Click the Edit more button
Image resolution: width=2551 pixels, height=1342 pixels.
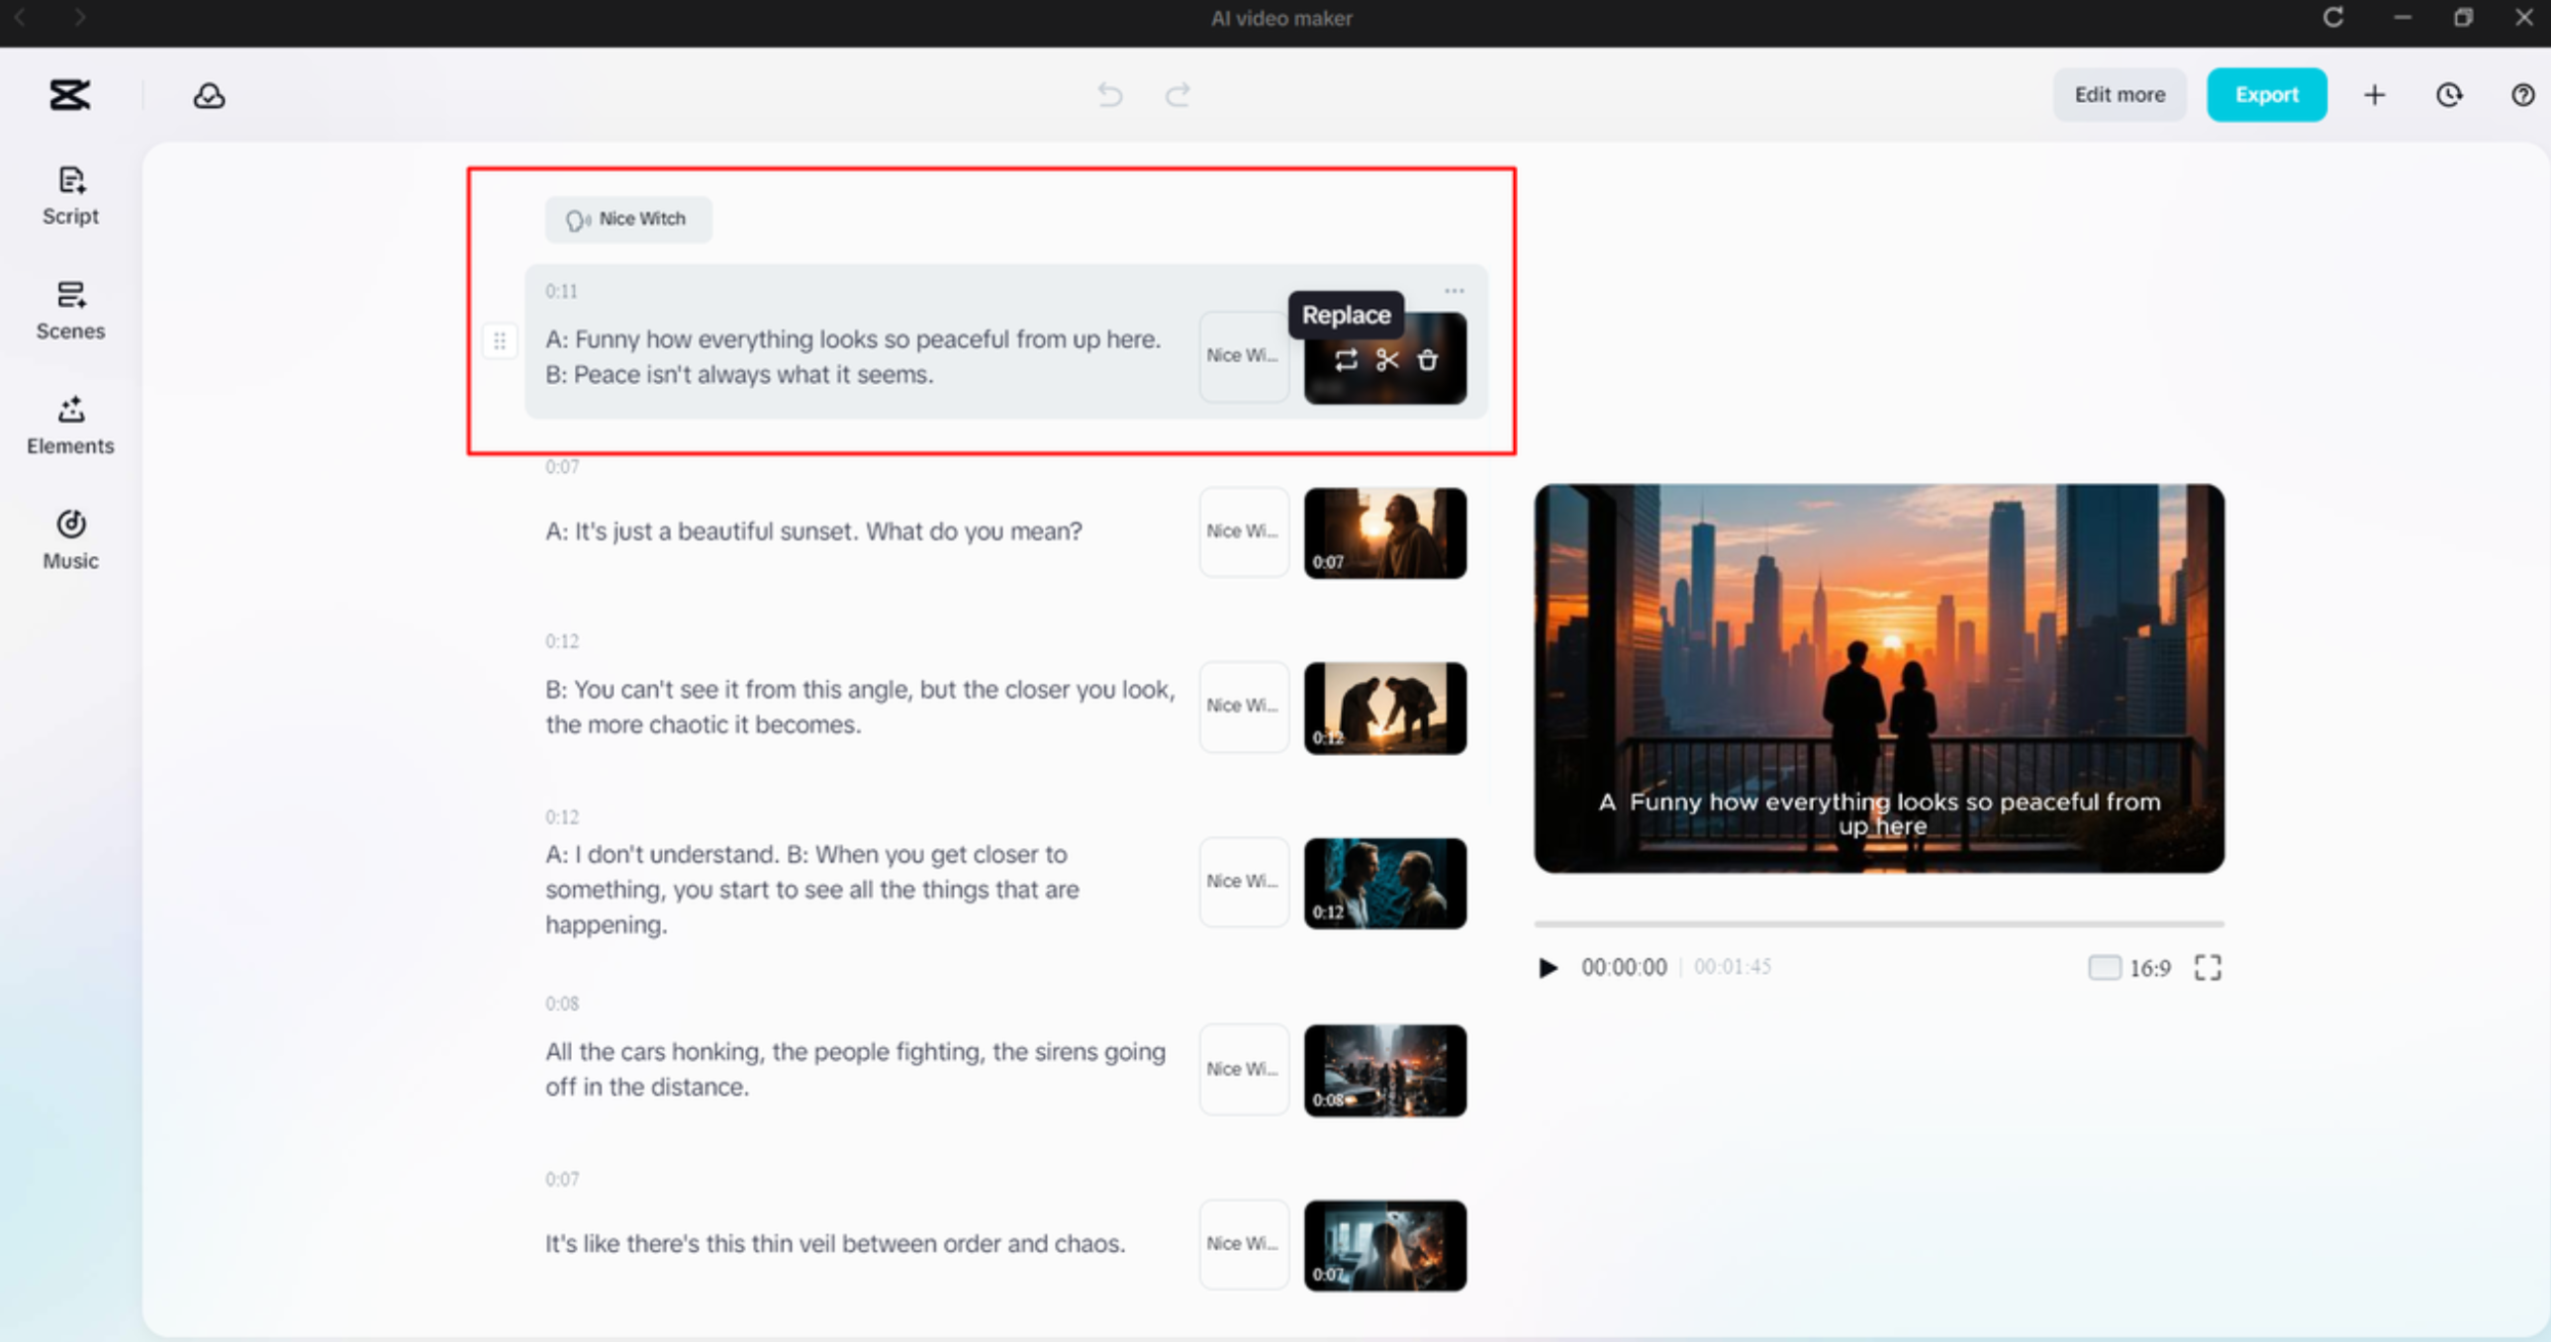click(x=2120, y=94)
